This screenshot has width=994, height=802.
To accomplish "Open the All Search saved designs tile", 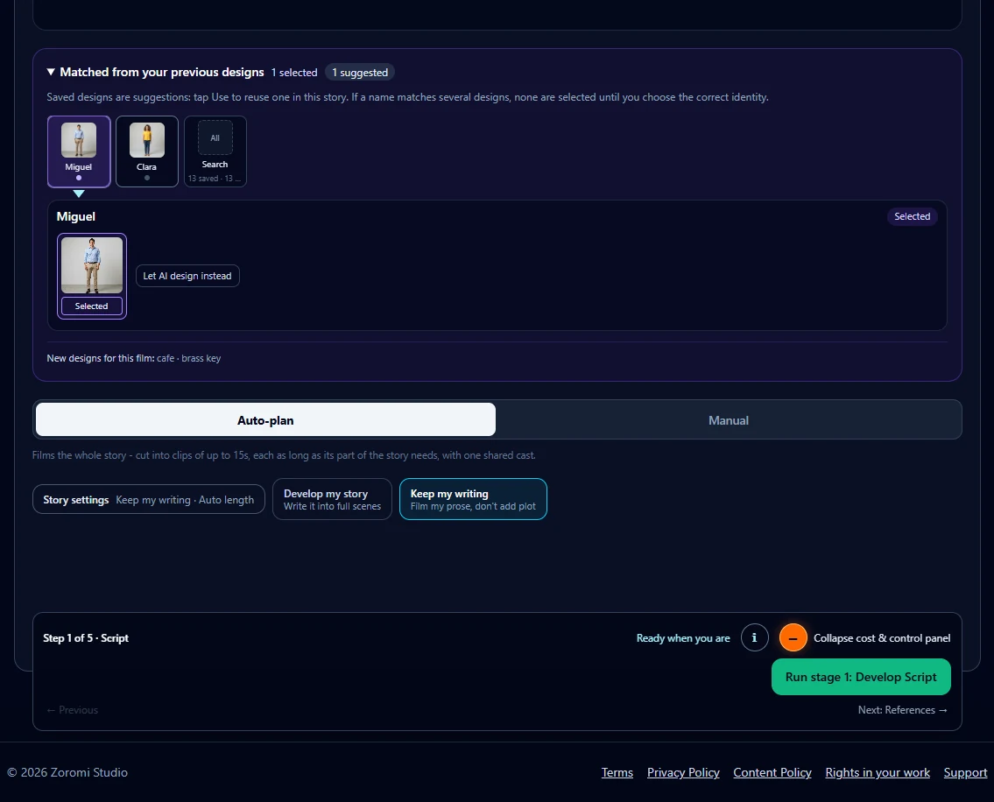I will click(x=215, y=151).
